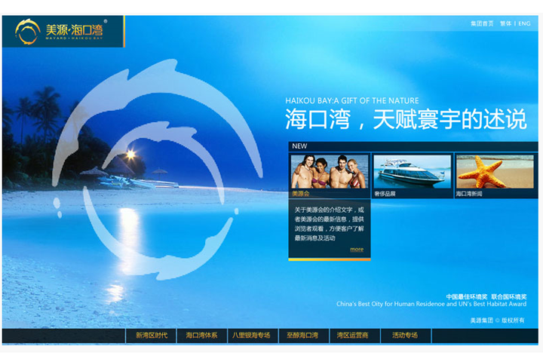Open the 集团首页 link
Screen dimensions: 543x362
(481, 23)
